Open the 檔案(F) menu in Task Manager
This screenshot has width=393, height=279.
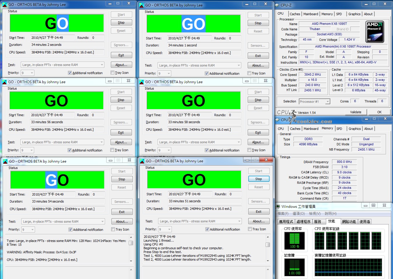(283, 214)
